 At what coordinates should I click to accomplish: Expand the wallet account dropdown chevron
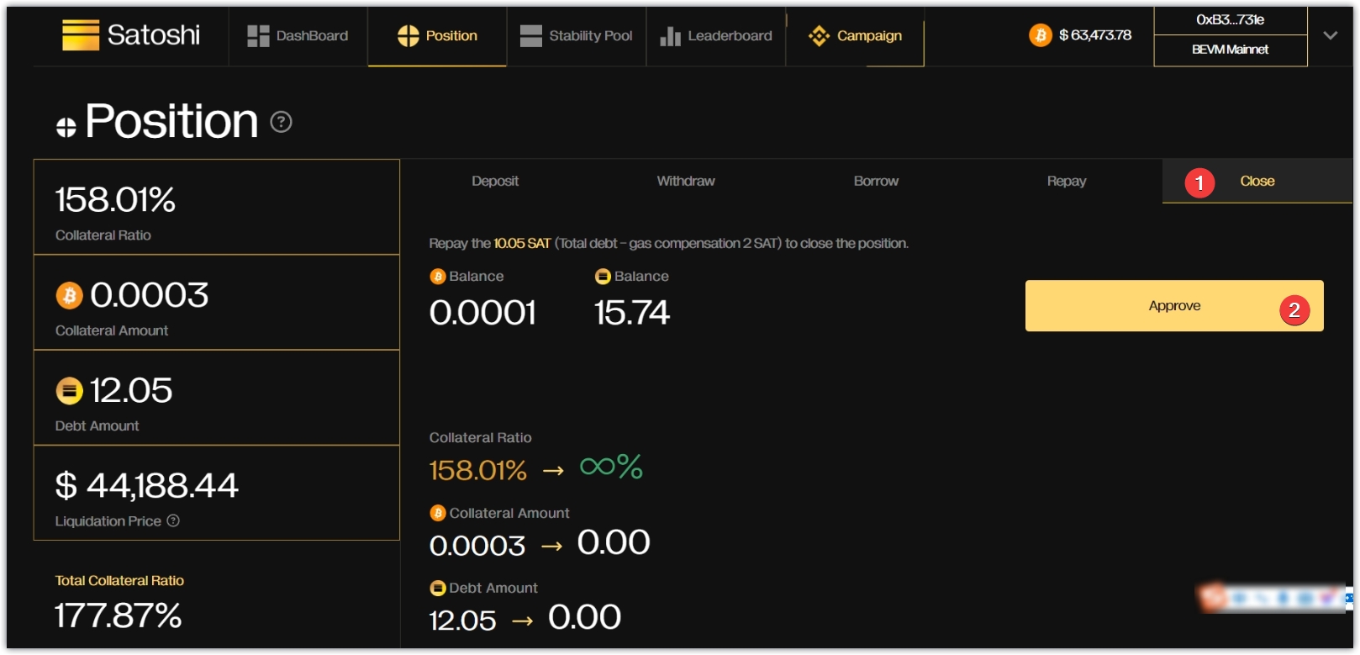pyautogui.click(x=1330, y=35)
